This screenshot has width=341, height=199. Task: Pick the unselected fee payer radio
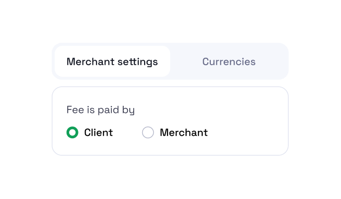click(148, 132)
